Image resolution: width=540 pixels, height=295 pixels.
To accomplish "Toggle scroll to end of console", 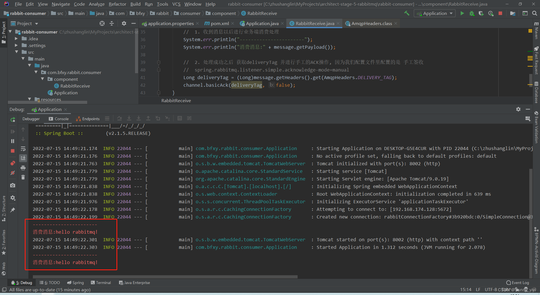I will (23, 158).
